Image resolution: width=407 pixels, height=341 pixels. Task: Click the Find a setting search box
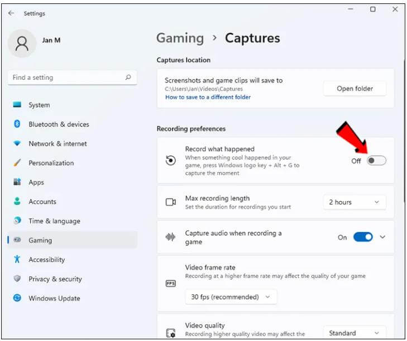tap(72, 77)
